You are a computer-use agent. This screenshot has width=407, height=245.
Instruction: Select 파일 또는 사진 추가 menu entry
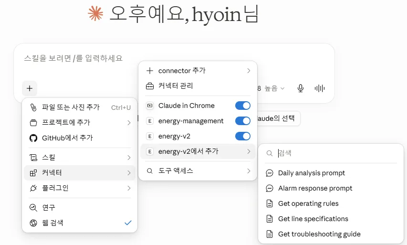point(80,107)
